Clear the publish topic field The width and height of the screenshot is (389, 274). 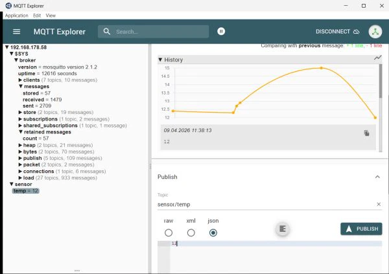coord(379,204)
